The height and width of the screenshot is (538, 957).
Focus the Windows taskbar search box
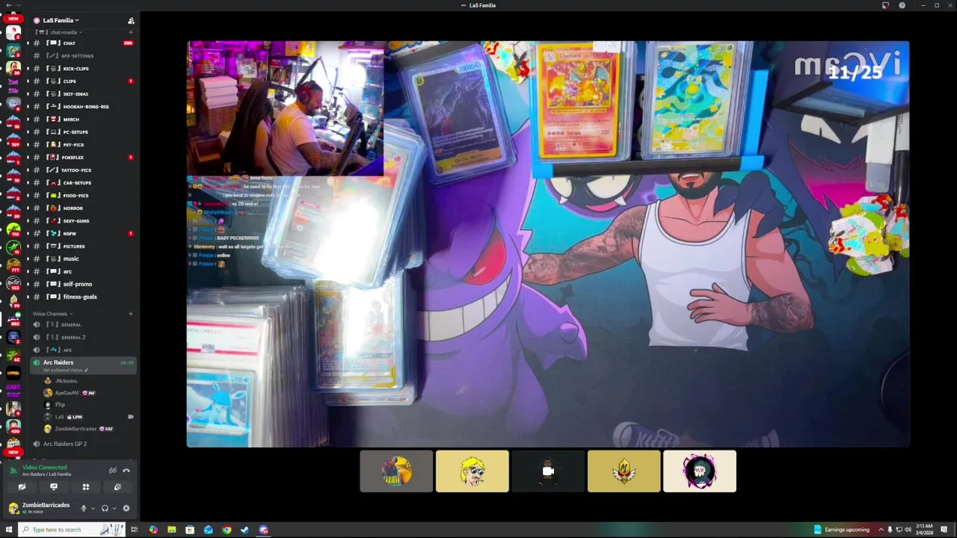[72, 530]
